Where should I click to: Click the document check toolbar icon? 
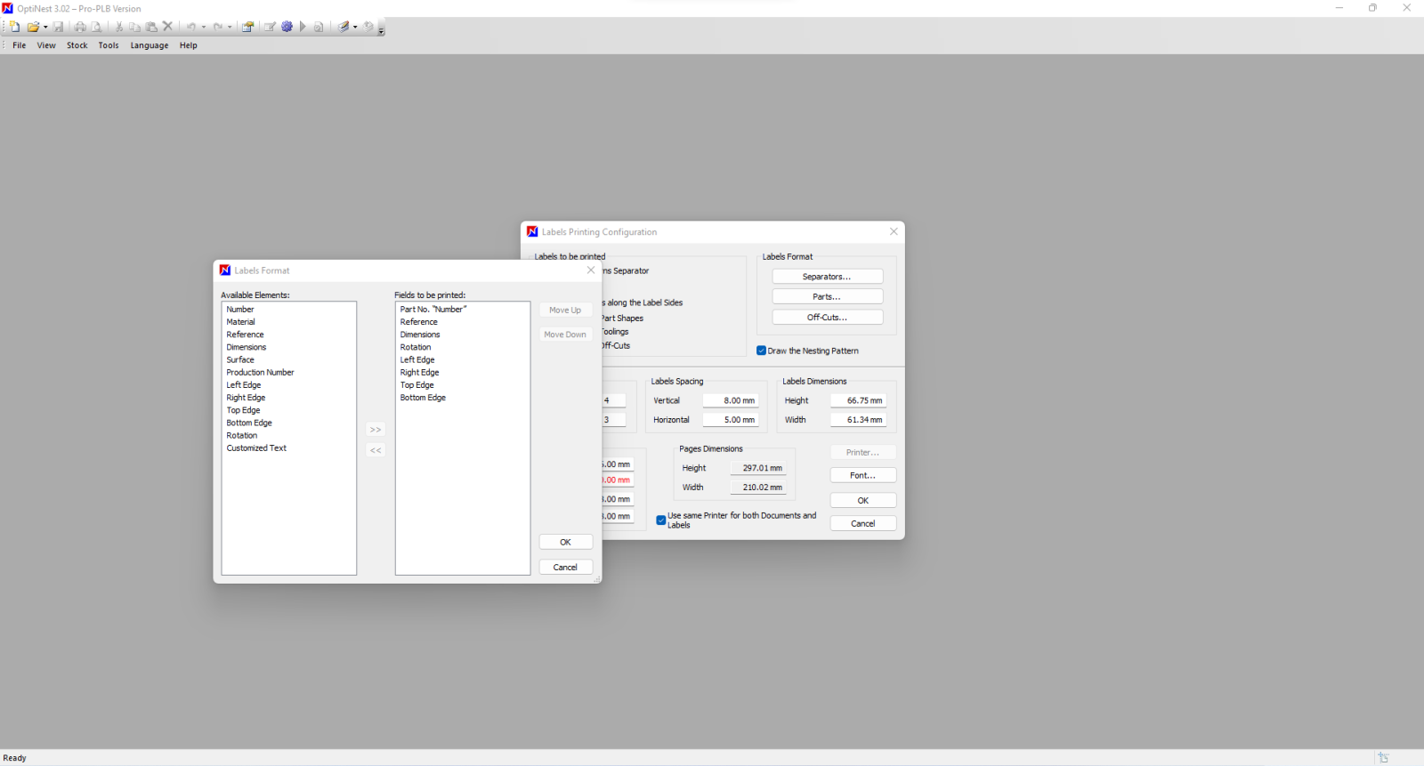coord(319,27)
